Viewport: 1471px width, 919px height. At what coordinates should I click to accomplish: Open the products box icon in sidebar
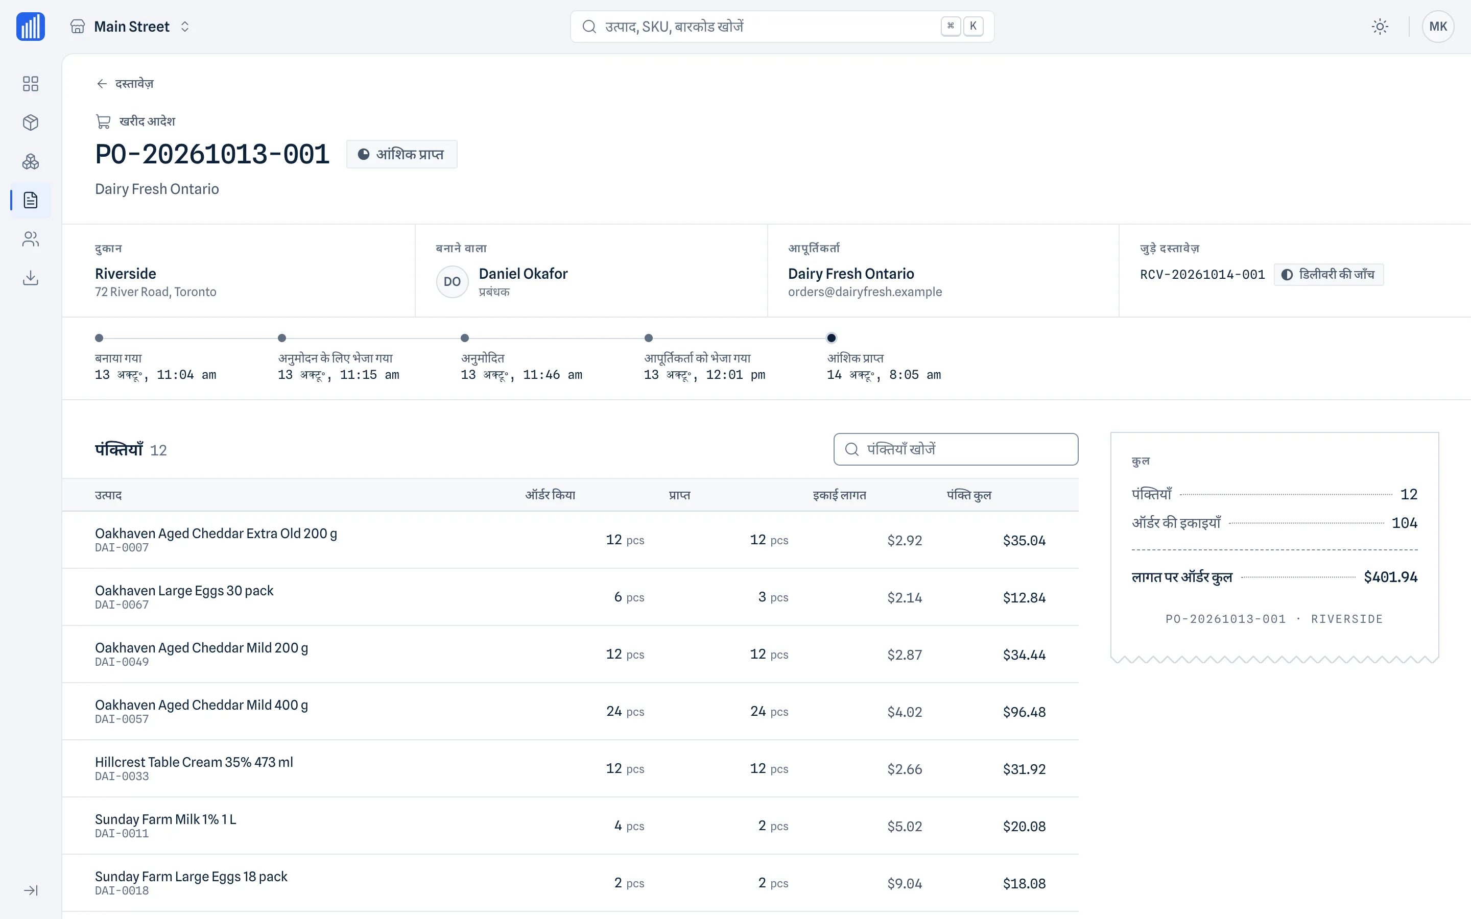pyautogui.click(x=31, y=122)
